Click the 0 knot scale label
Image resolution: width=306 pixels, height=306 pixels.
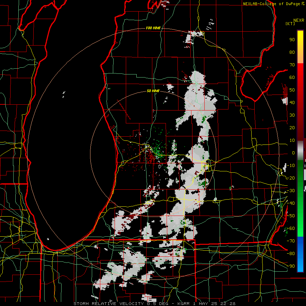(x=293, y=153)
